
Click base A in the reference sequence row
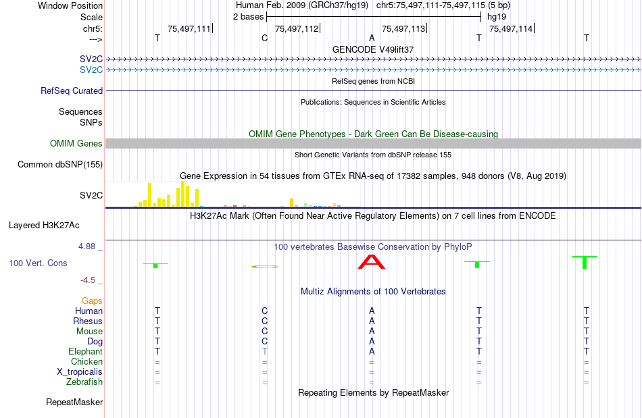[372, 38]
